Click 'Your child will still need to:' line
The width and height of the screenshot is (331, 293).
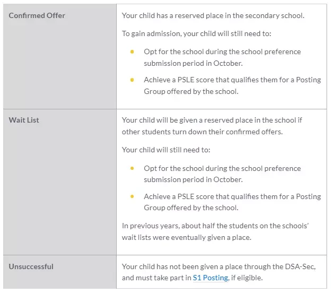[x=166, y=150]
